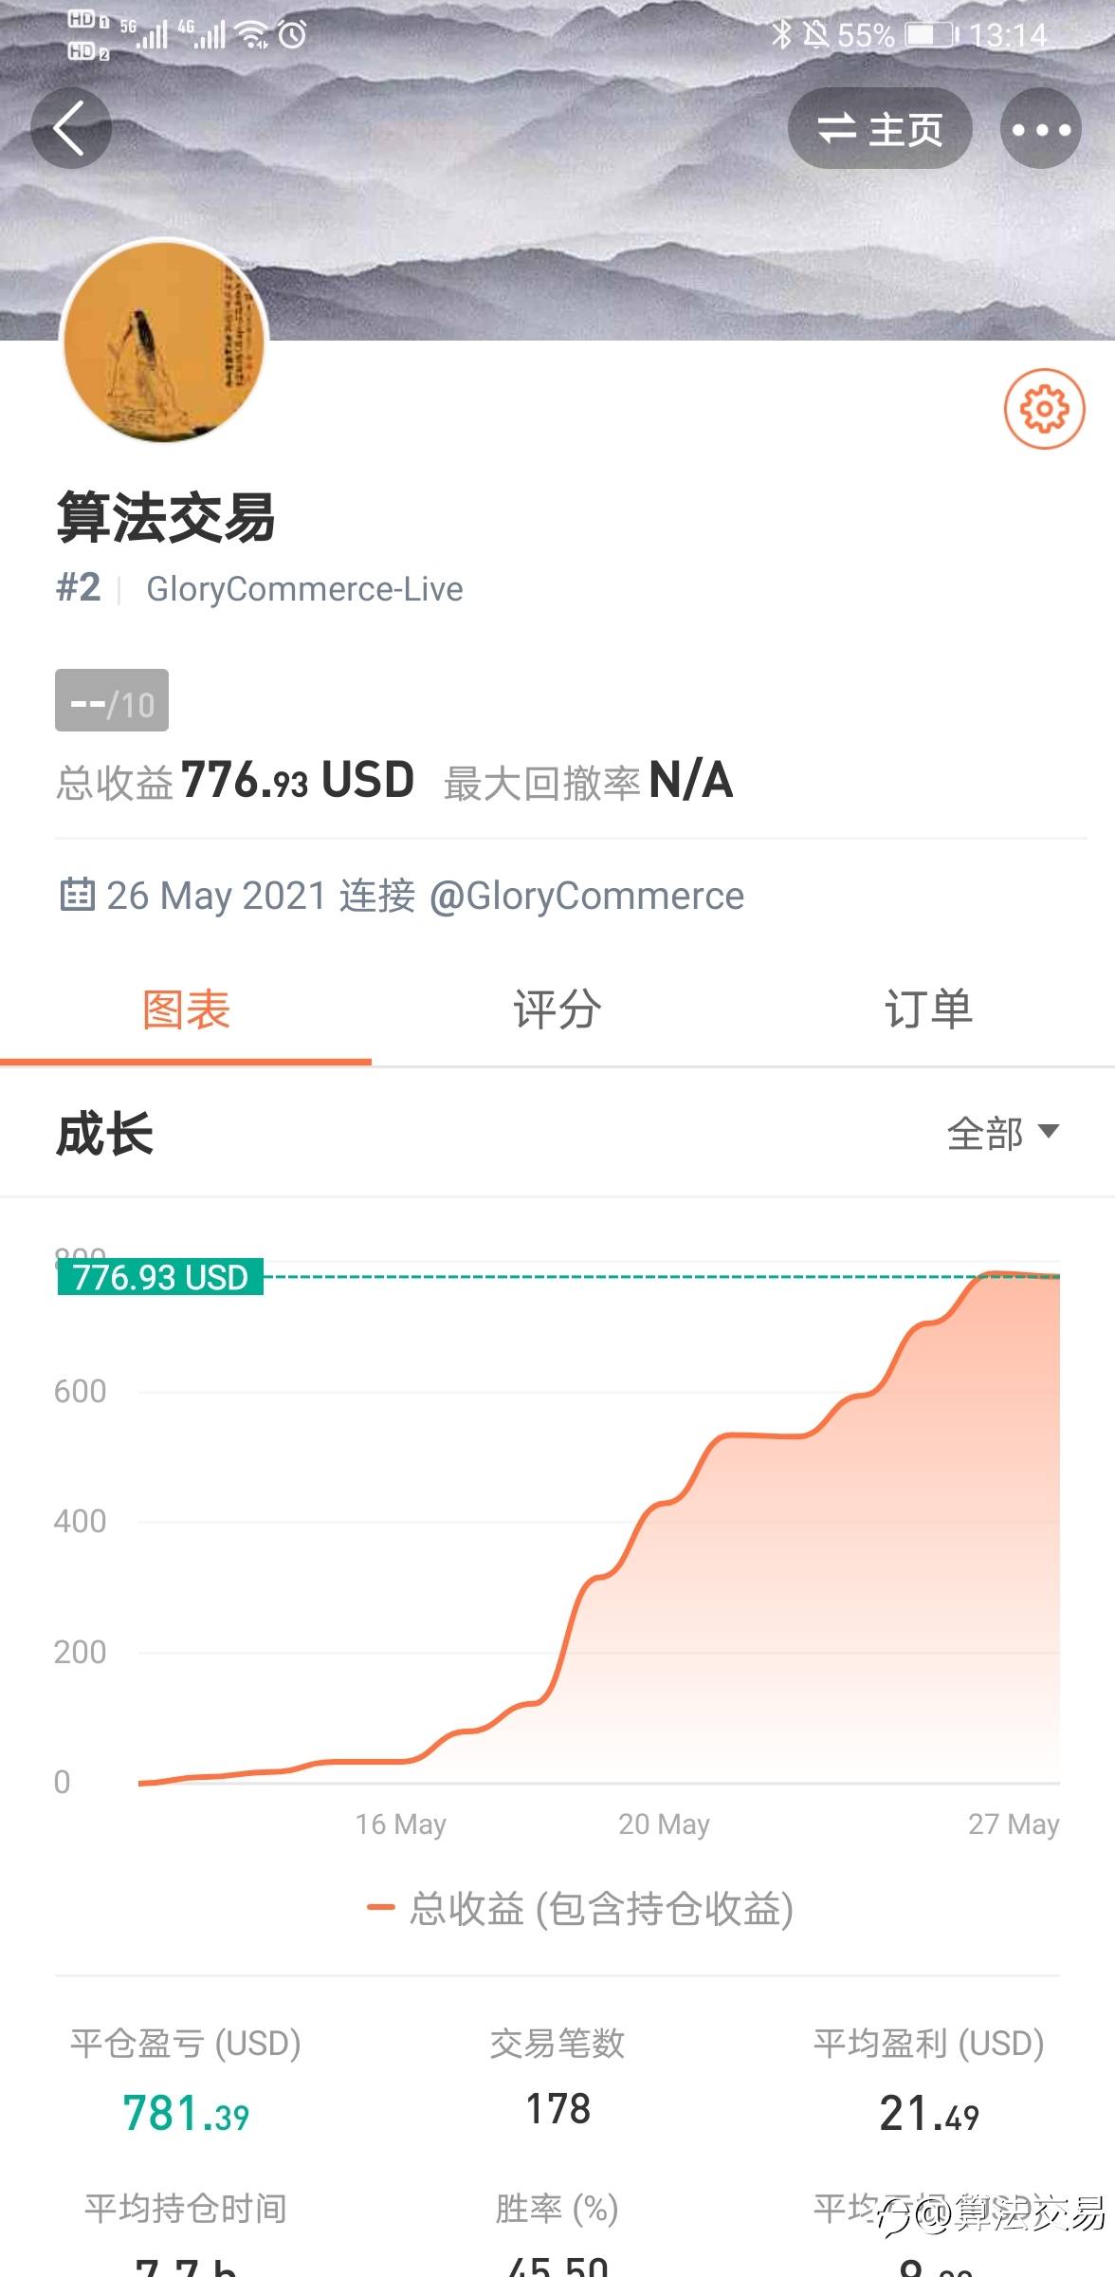Screen dimensions: 1115x2277
Task: Switch to the 评分 tab
Action: pyautogui.click(x=557, y=1009)
